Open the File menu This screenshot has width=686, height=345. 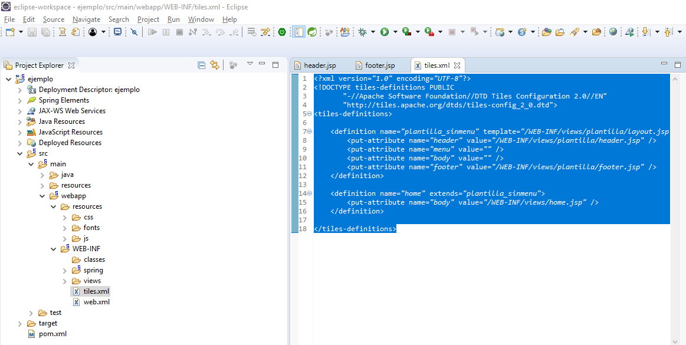point(9,19)
